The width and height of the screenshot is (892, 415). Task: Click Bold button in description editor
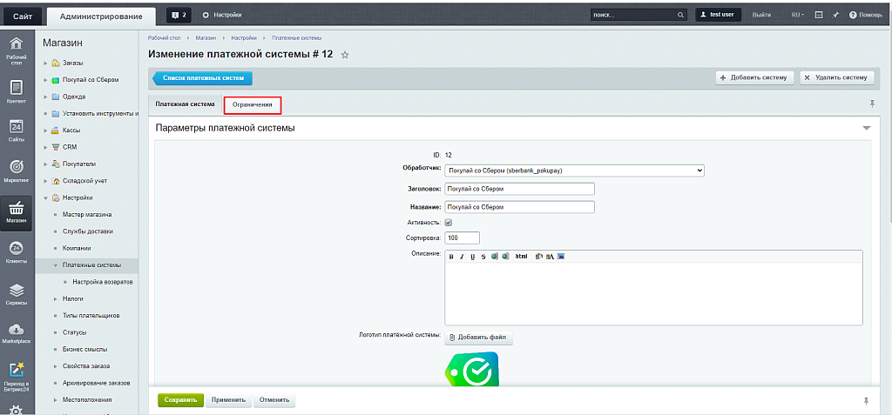click(x=451, y=257)
